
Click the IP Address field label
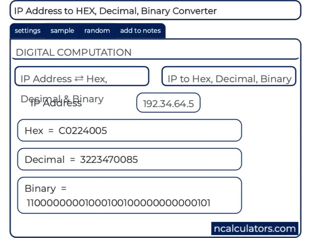(56, 104)
